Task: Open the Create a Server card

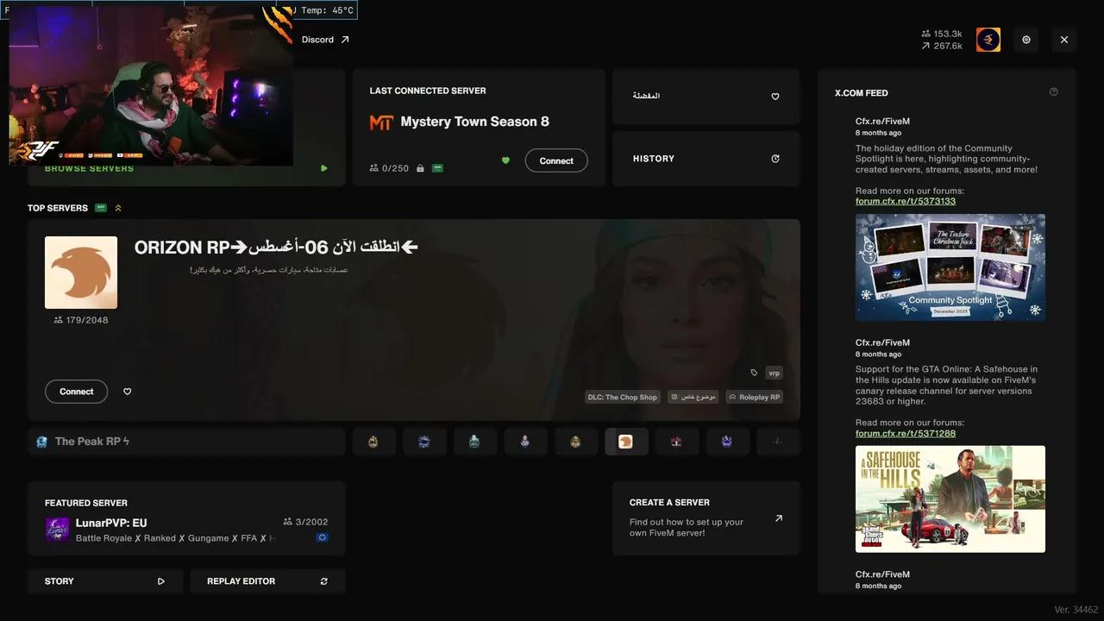Action: tap(706, 518)
